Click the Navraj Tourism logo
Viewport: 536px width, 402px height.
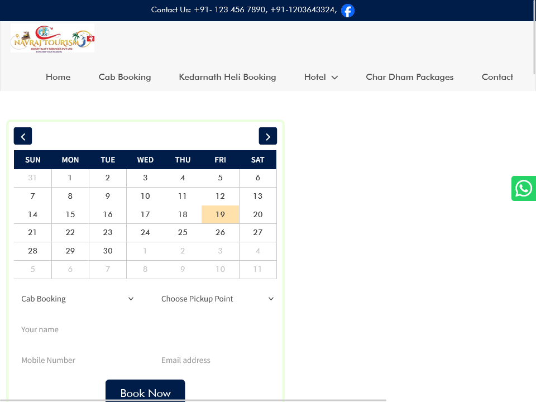click(52, 38)
